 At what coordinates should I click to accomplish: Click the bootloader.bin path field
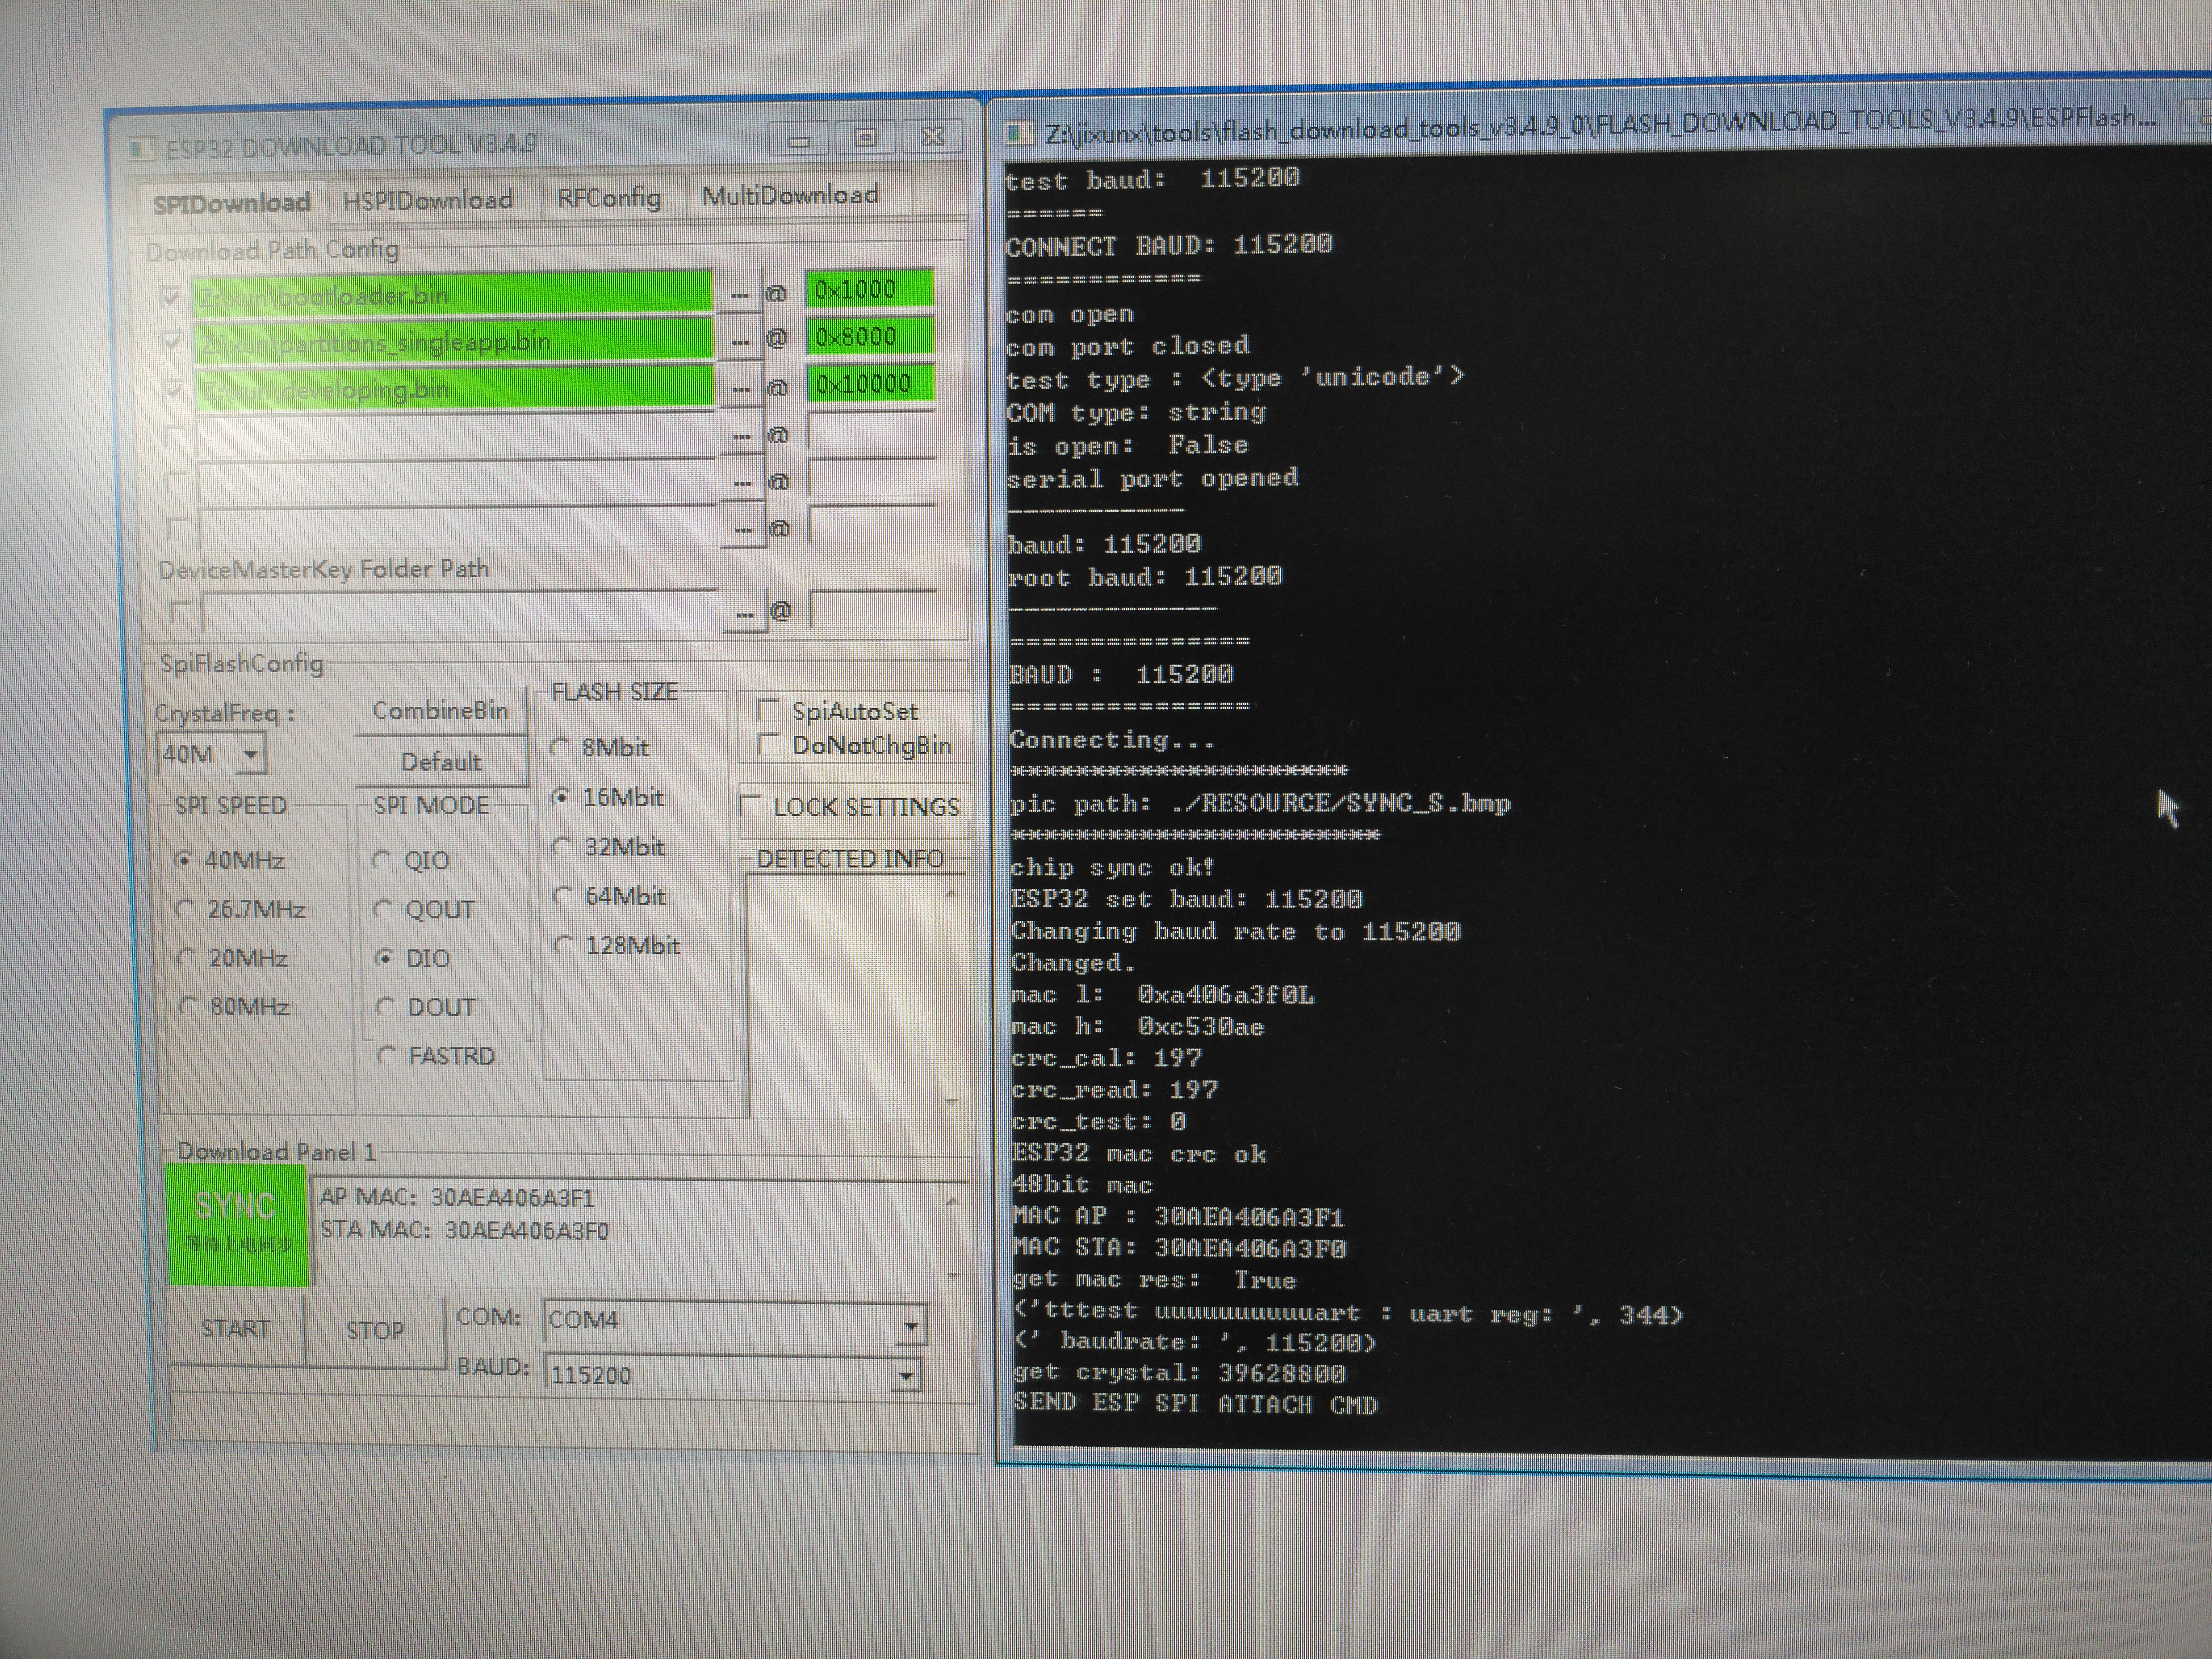click(x=452, y=295)
